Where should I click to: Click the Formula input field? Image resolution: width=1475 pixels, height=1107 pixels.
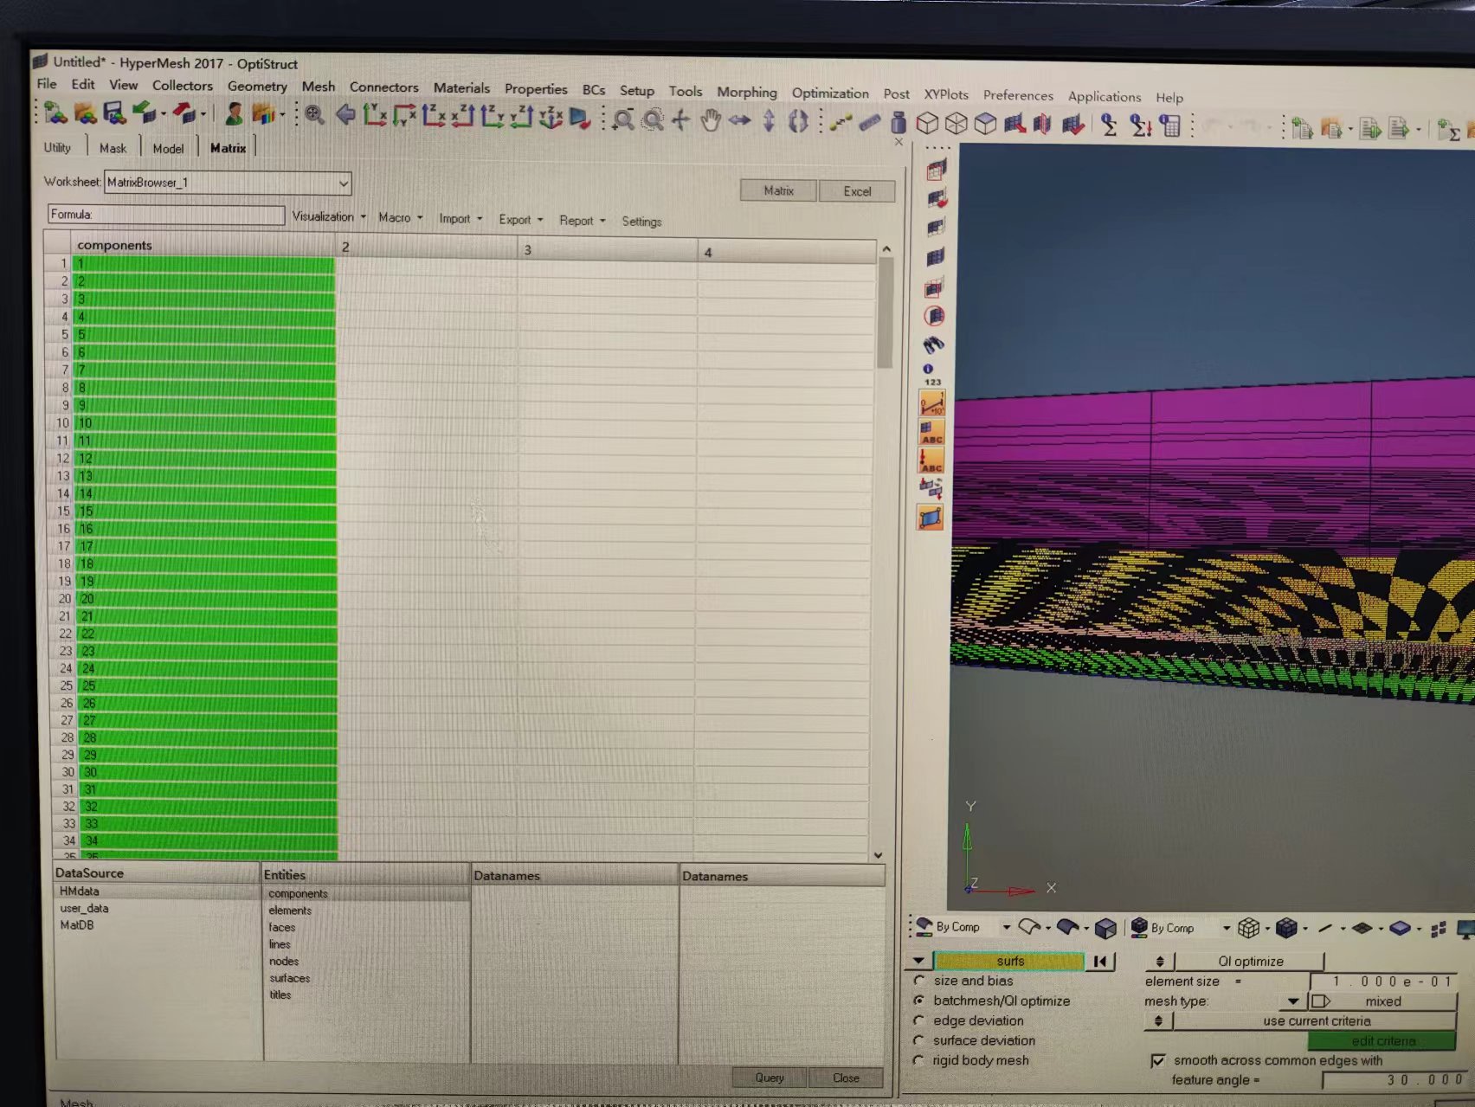coord(166,215)
